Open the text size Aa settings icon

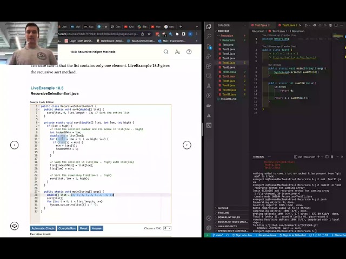(177, 52)
